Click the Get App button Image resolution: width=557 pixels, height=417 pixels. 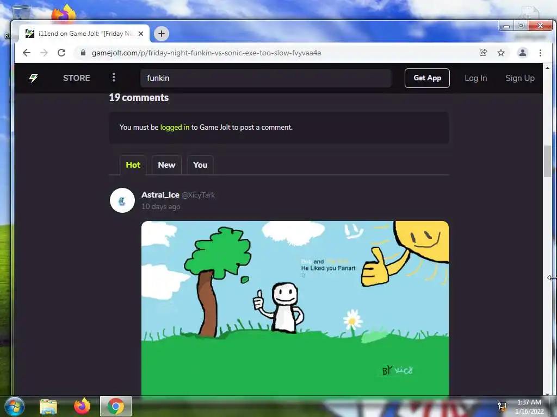(427, 78)
